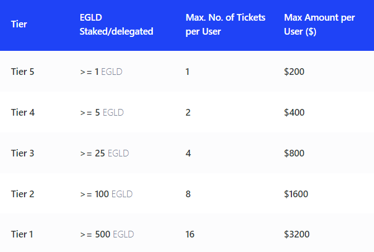Select the Tier 1 row label
Viewport: 374px width, 252px height.
(22, 234)
